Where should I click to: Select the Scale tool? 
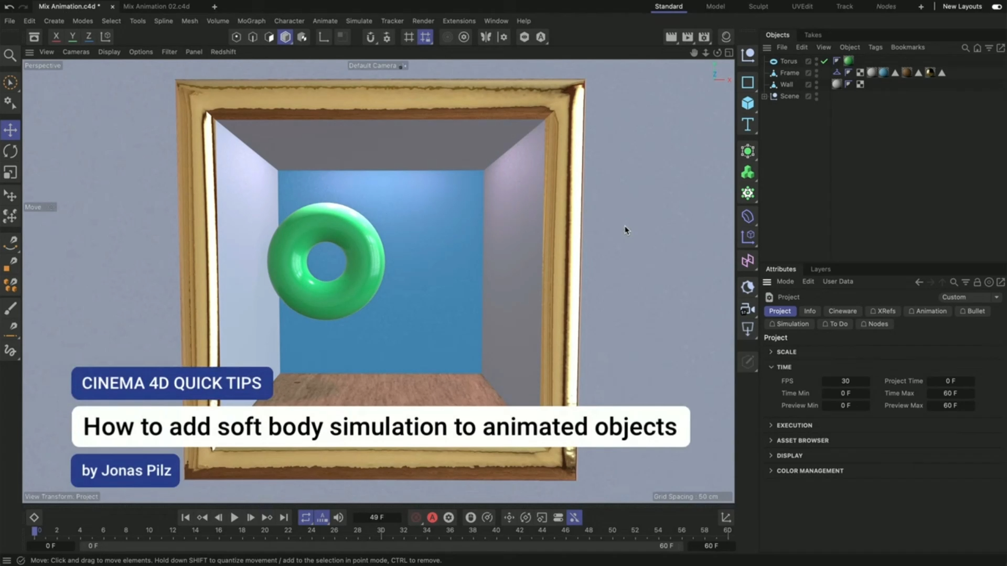(x=10, y=172)
